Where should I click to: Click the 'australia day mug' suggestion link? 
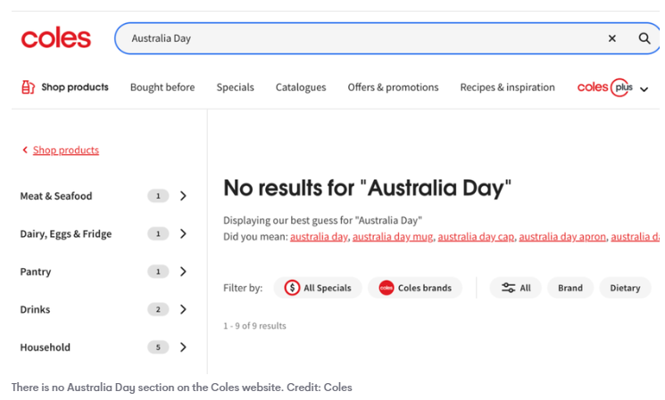tap(393, 237)
